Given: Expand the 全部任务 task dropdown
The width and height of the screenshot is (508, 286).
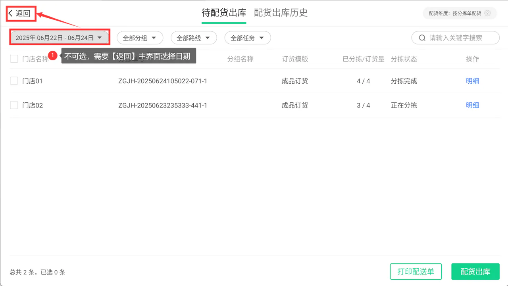Looking at the screenshot, I should point(248,38).
